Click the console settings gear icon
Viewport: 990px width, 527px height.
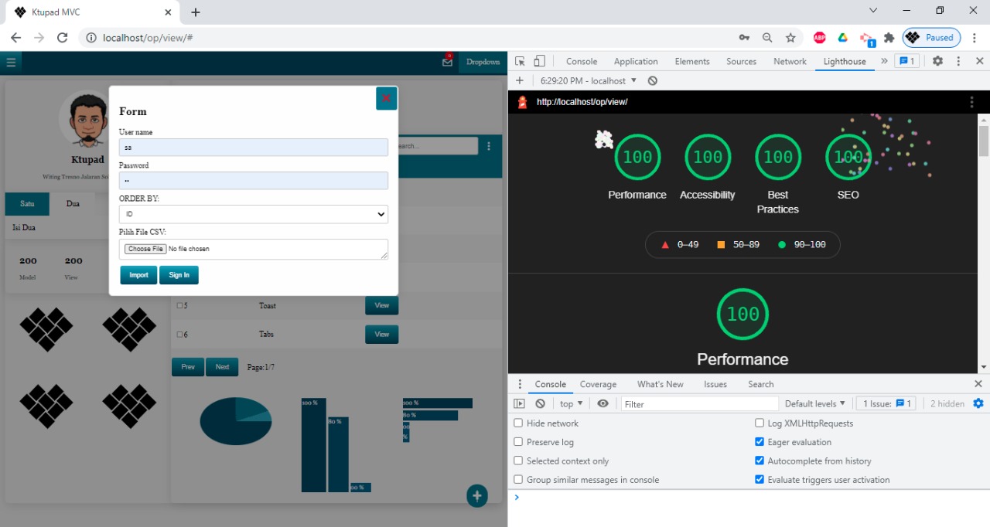(x=978, y=403)
